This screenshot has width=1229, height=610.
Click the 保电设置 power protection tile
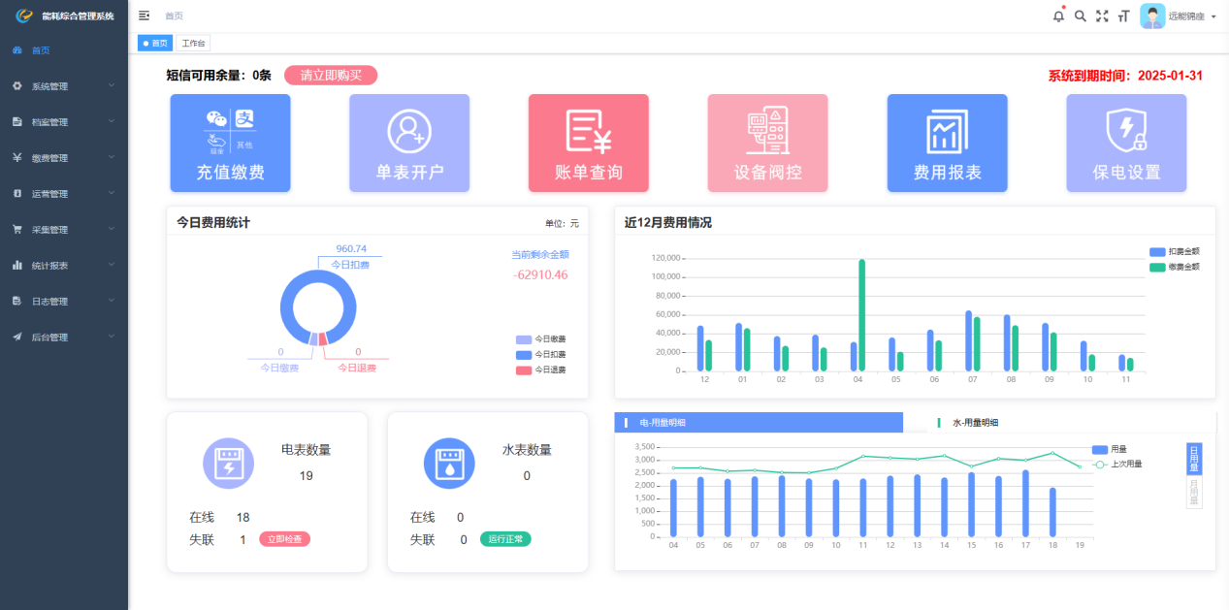[1126, 143]
